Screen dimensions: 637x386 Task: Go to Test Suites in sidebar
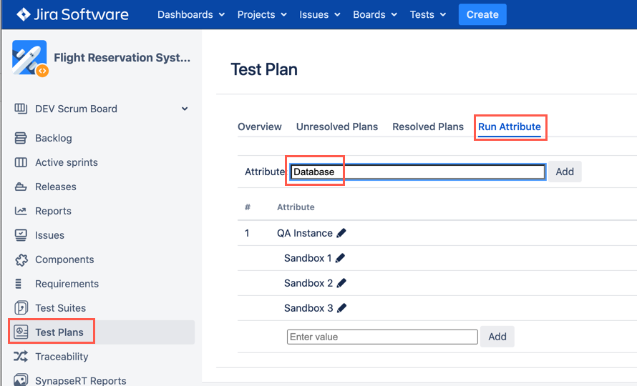(x=60, y=308)
